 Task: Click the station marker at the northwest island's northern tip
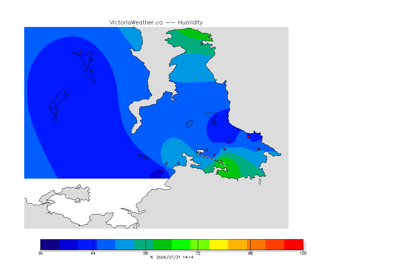point(81,51)
